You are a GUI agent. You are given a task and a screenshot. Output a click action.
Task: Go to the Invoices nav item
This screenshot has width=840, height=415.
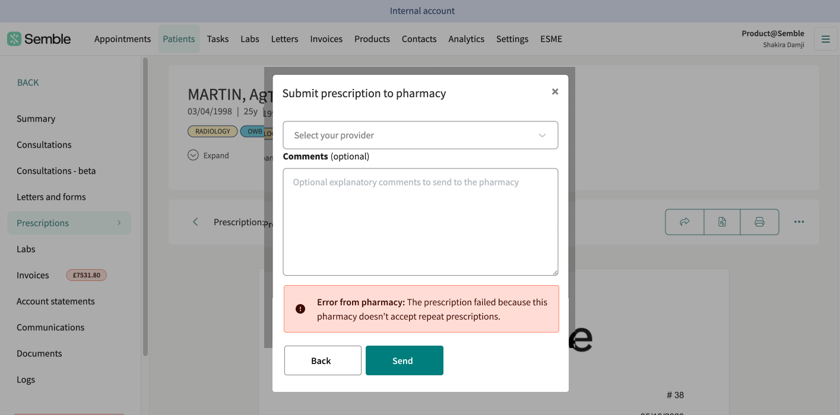(326, 39)
